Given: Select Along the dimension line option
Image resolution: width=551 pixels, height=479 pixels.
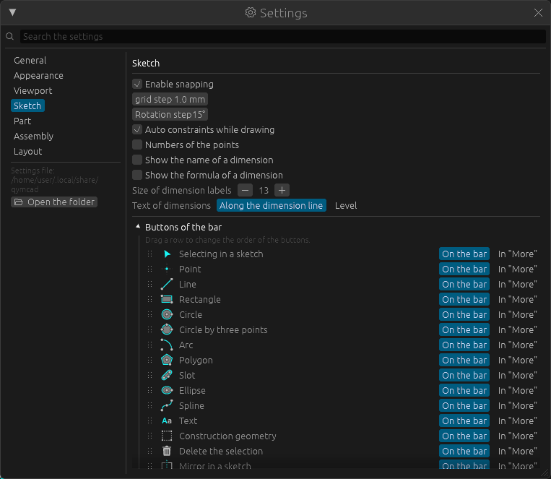Looking at the screenshot, I should point(272,205).
